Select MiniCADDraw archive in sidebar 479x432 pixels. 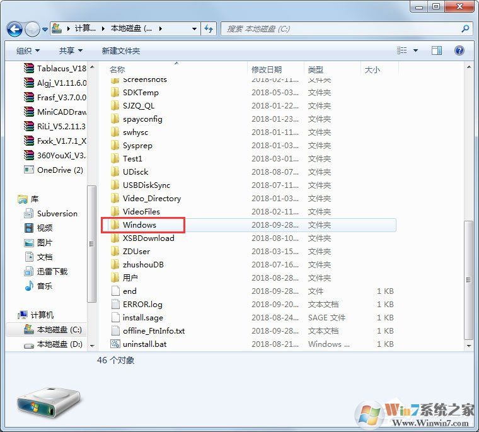(x=55, y=112)
